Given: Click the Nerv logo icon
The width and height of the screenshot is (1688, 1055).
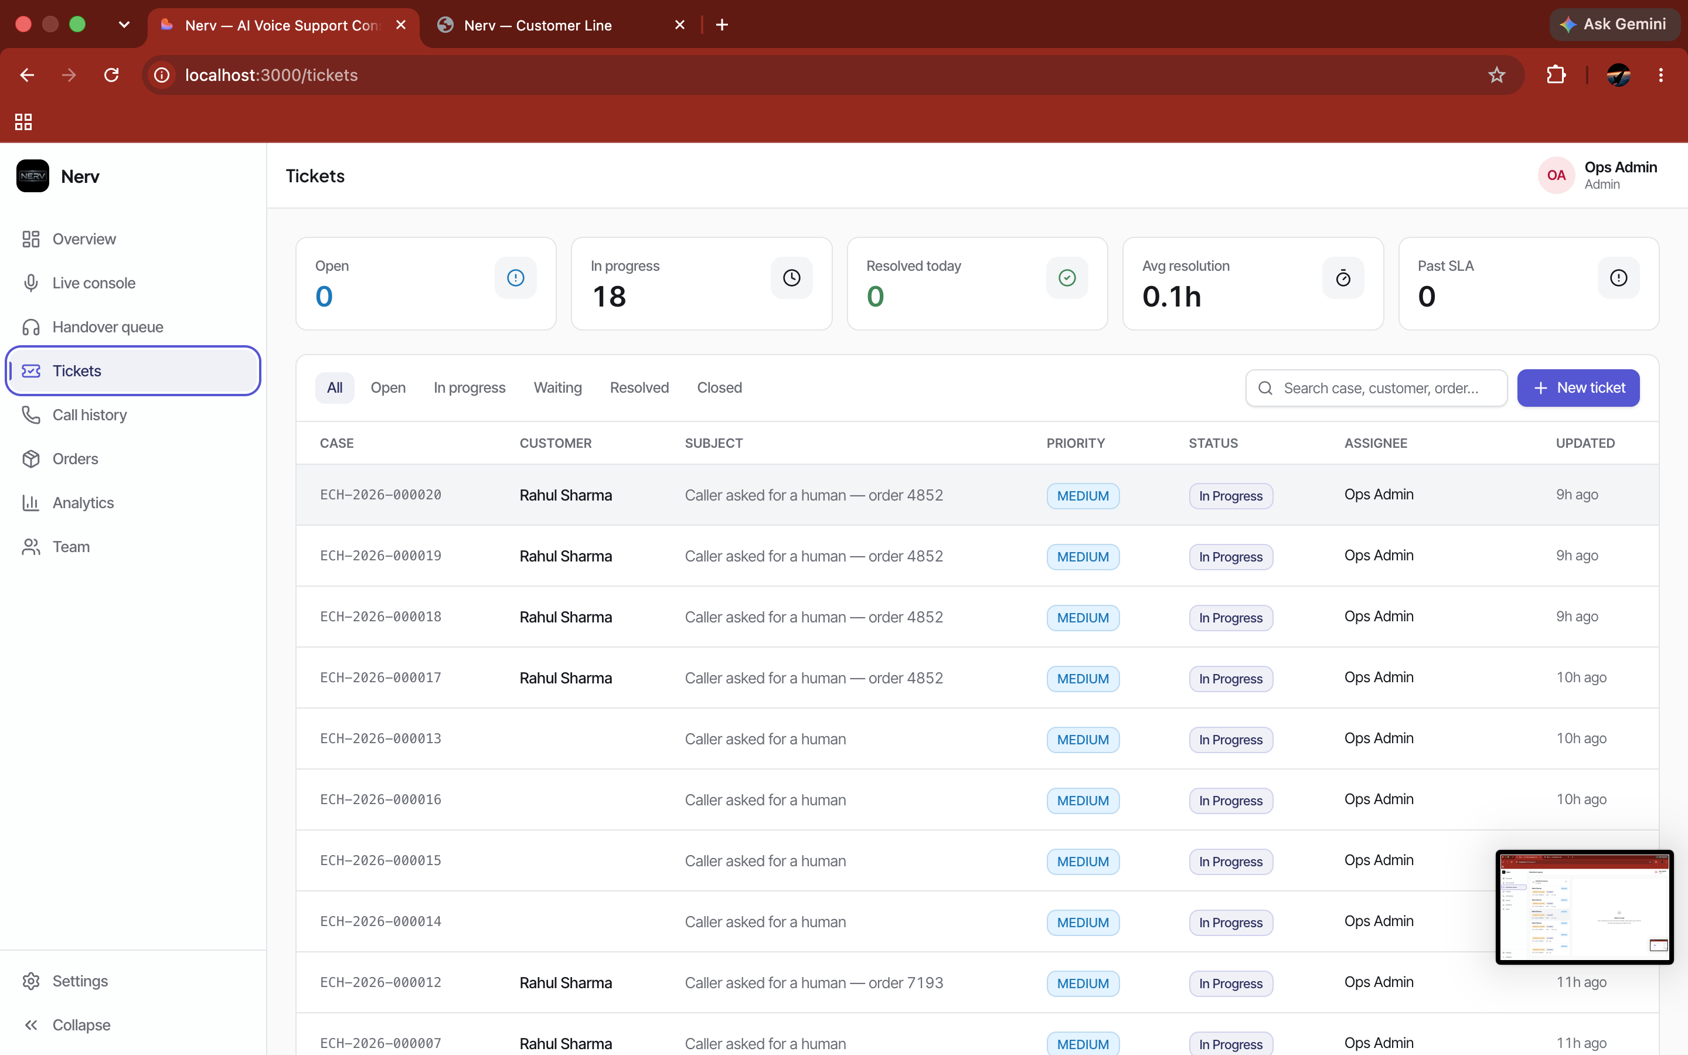Looking at the screenshot, I should [33, 176].
